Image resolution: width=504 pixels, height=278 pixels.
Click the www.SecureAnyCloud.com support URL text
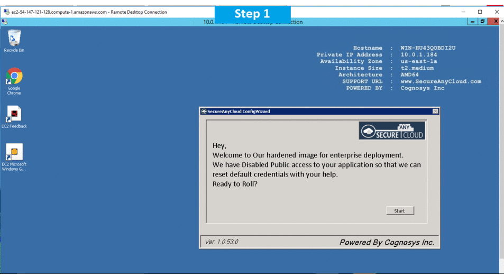pos(441,81)
